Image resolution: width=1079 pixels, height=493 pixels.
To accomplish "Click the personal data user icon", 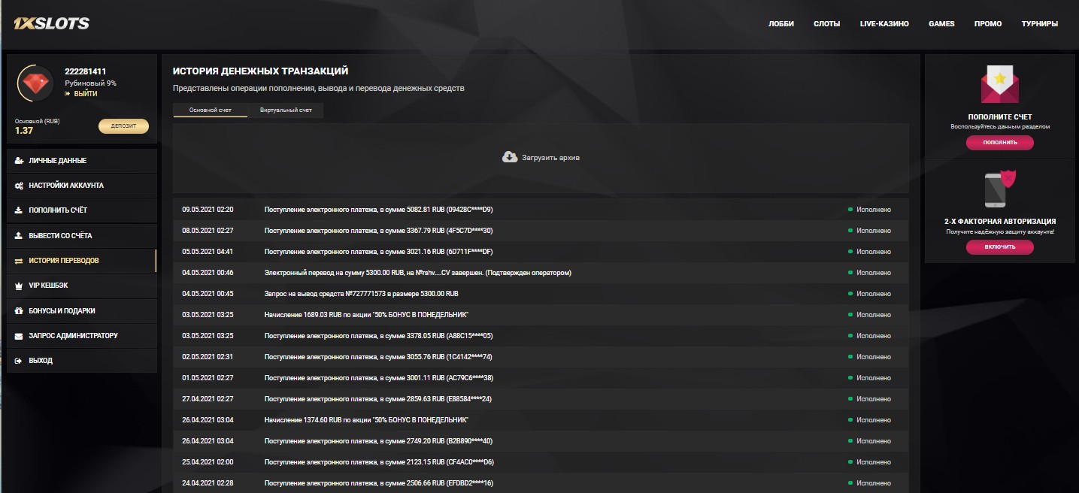I will click(19, 161).
